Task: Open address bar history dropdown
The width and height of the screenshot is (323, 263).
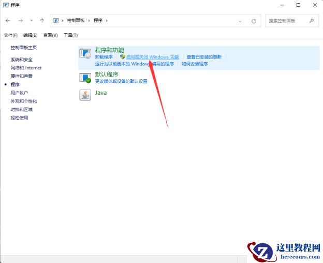Action: coord(240,21)
